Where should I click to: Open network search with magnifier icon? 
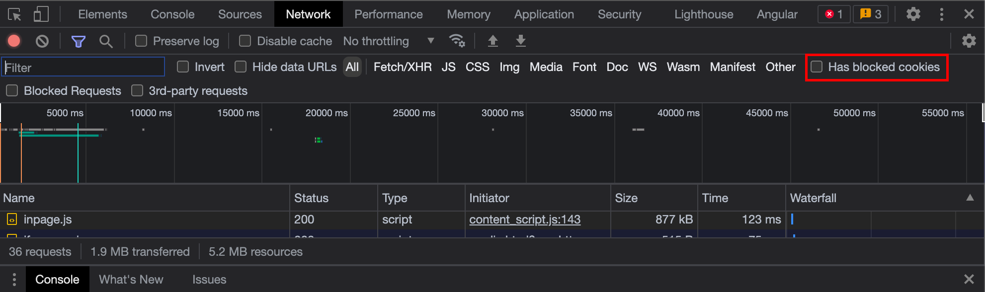[x=106, y=41]
